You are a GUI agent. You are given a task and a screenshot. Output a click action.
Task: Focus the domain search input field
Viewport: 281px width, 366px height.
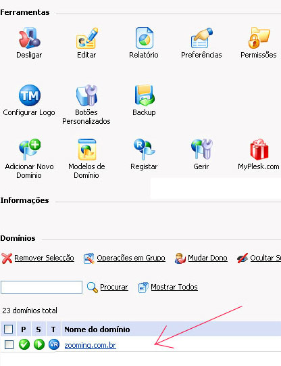41,287
